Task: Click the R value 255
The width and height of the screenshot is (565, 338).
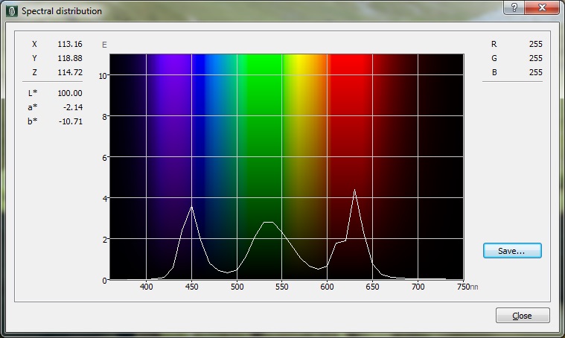Action: click(x=535, y=44)
